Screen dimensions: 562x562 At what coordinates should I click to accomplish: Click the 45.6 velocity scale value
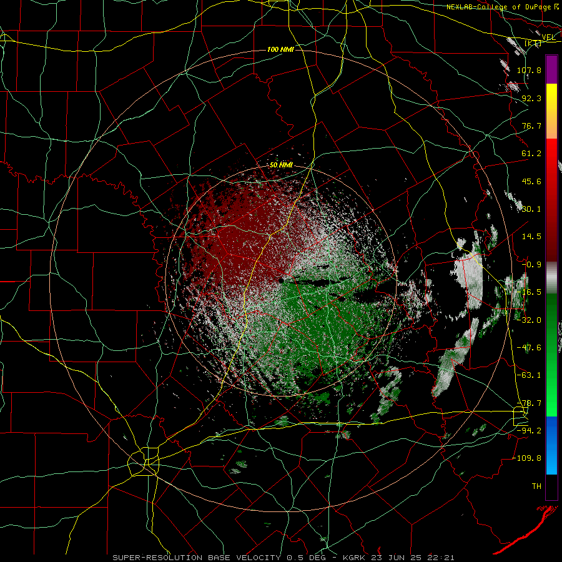(x=531, y=181)
